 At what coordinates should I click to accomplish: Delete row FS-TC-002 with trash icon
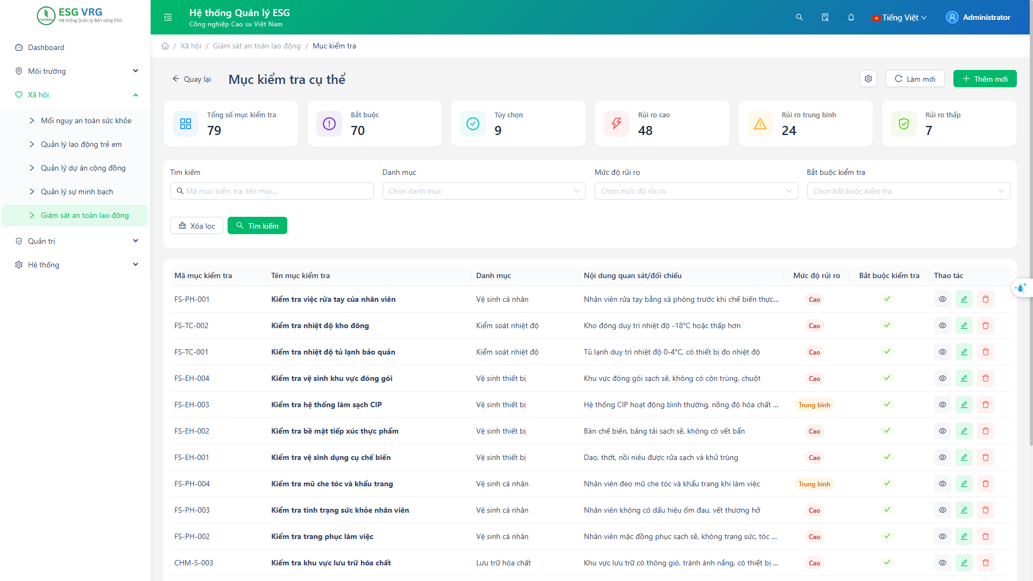(x=986, y=325)
